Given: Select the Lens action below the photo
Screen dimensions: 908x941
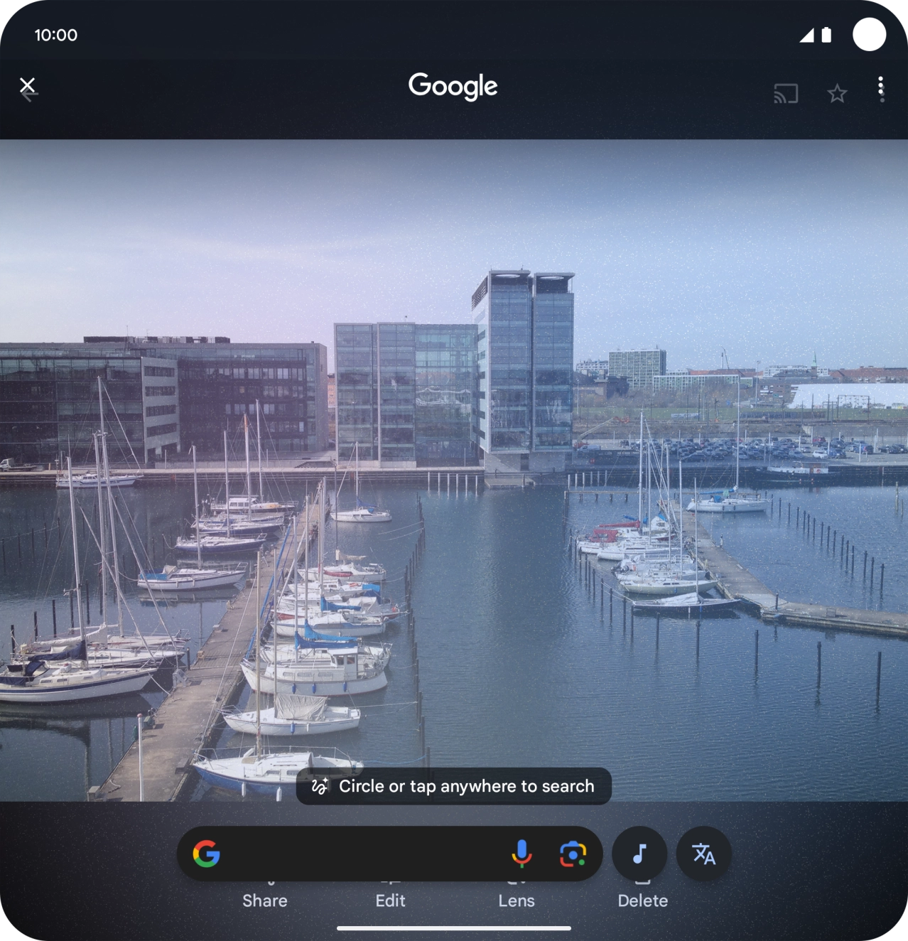Looking at the screenshot, I should (x=516, y=900).
